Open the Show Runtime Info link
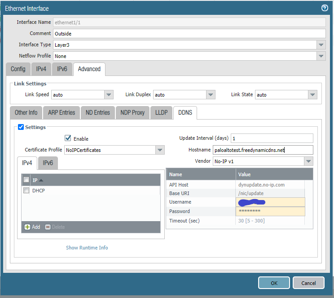This screenshot has height=298, width=334. coord(87,248)
